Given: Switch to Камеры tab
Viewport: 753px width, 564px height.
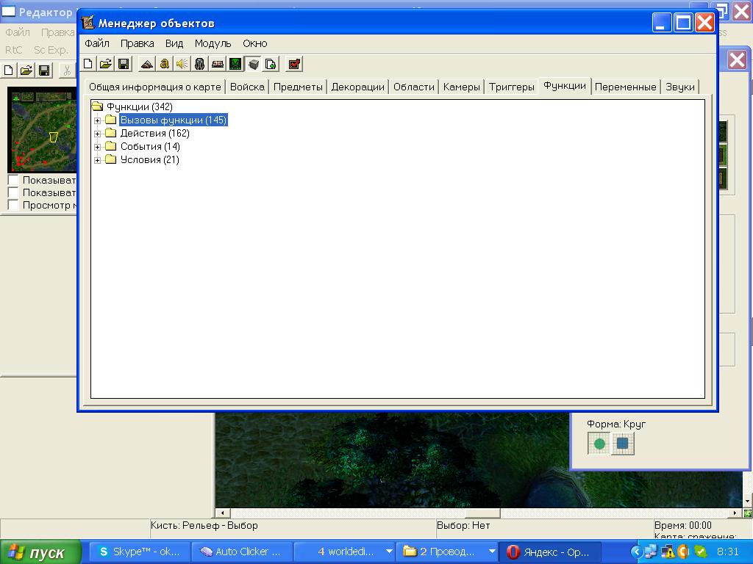Looking at the screenshot, I should tap(462, 87).
